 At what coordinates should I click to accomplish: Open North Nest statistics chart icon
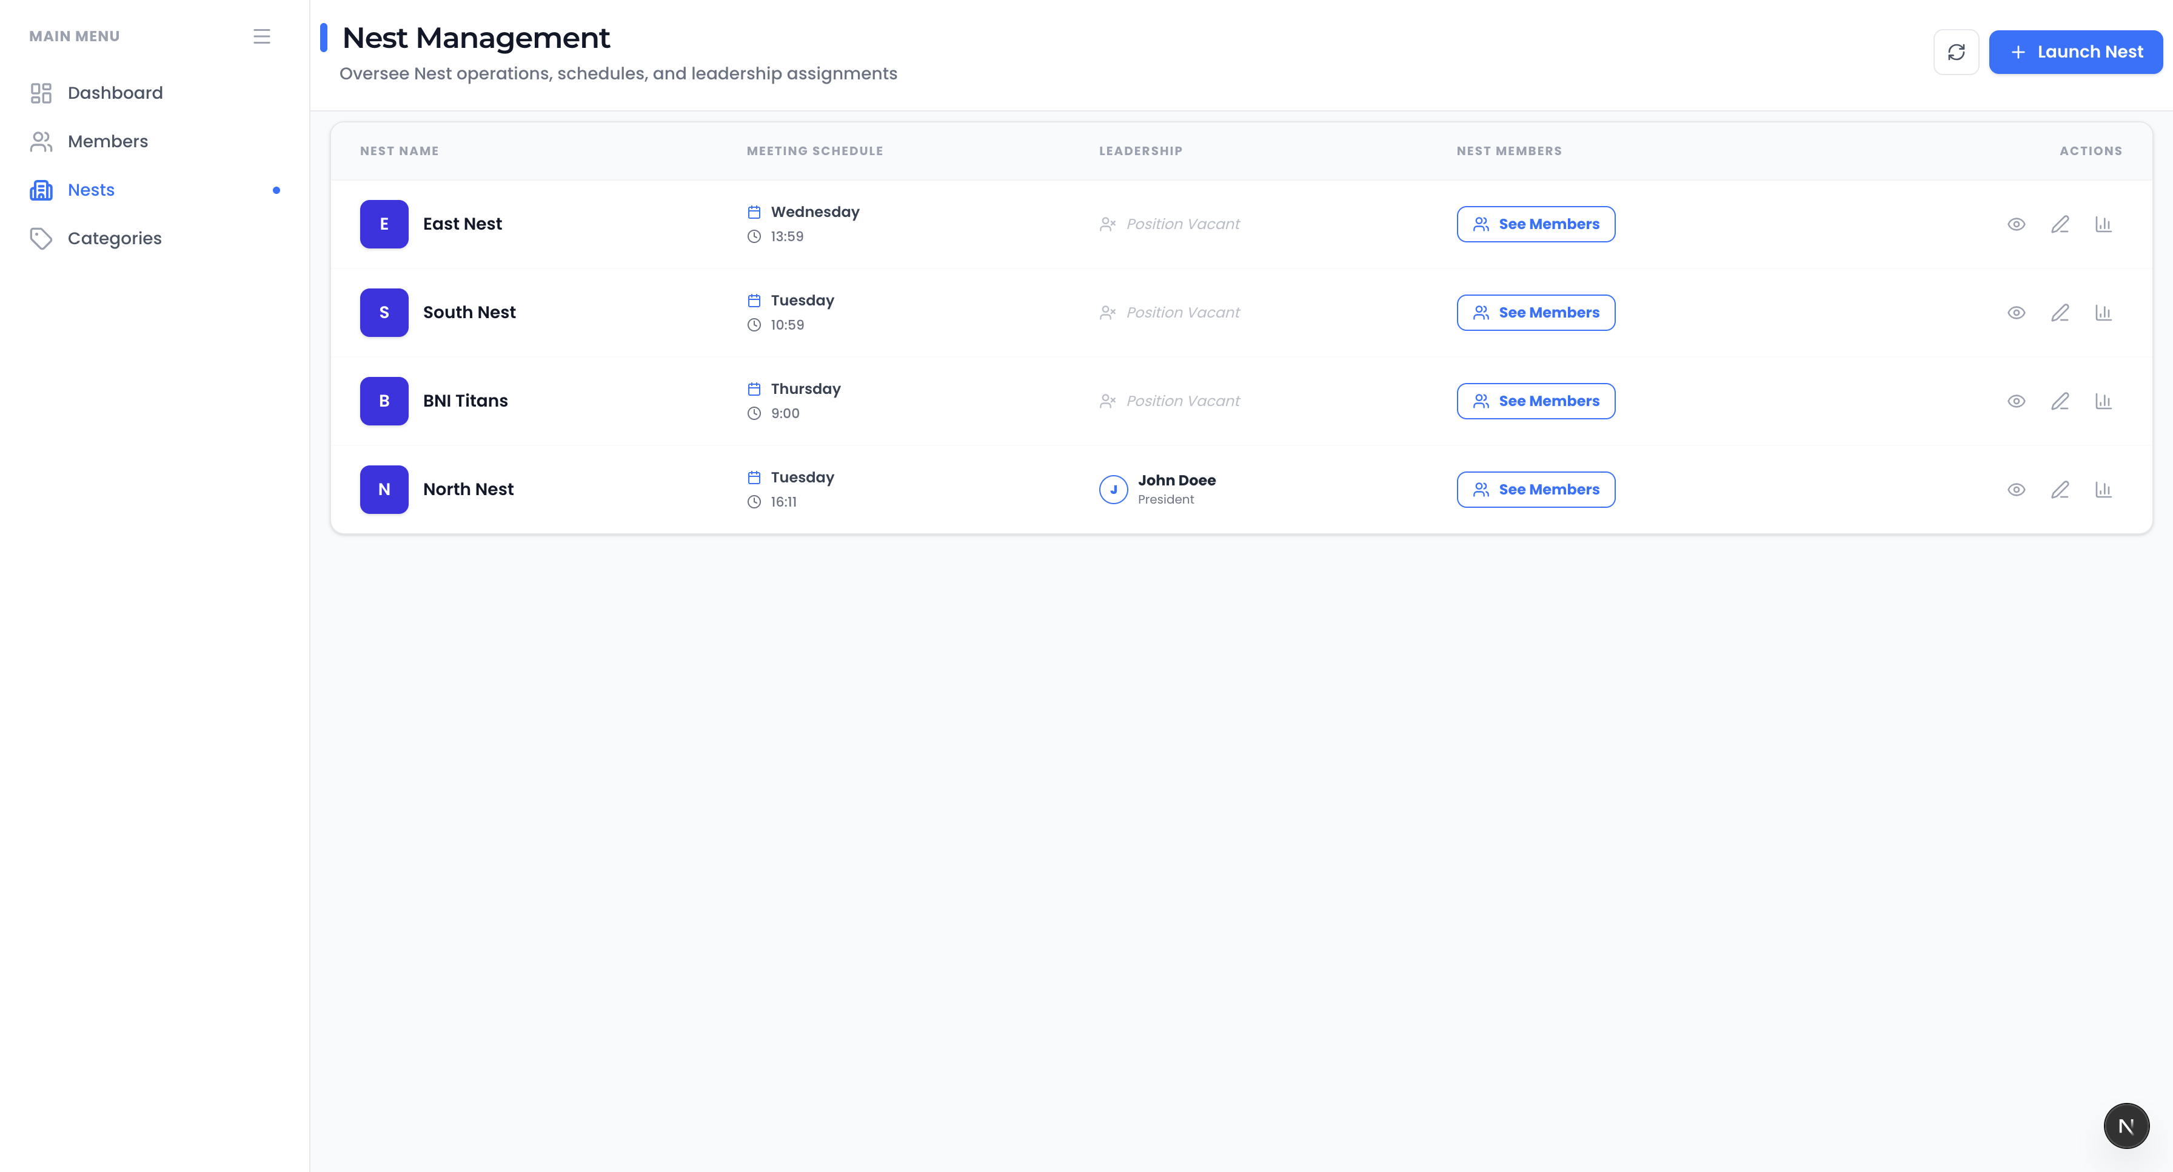[x=2103, y=490]
